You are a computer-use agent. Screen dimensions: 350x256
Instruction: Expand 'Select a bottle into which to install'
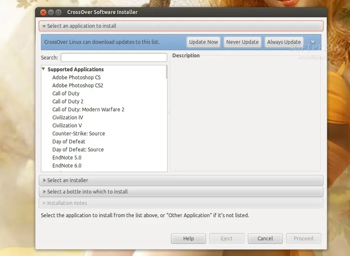pyautogui.click(x=181, y=191)
